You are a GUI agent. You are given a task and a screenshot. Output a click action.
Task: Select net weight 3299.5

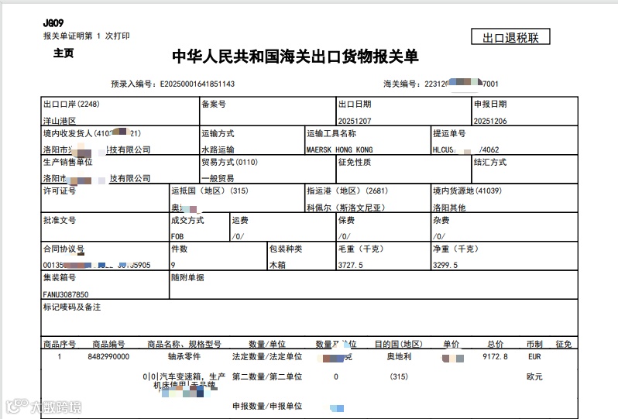(x=445, y=265)
